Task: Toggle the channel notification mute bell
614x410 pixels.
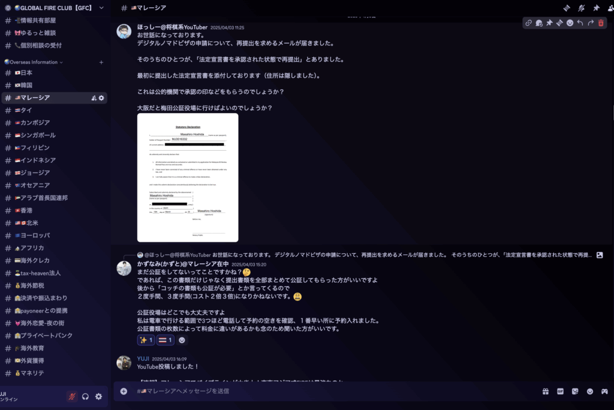Action: (x=581, y=8)
